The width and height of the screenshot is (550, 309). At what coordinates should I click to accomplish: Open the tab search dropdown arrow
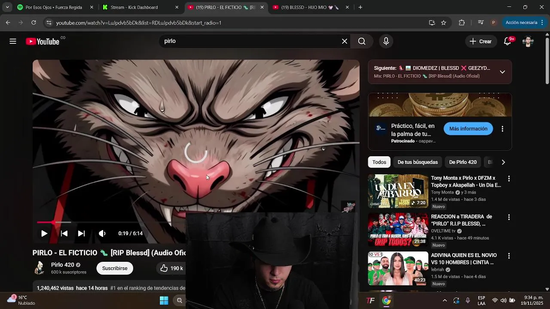(7, 7)
